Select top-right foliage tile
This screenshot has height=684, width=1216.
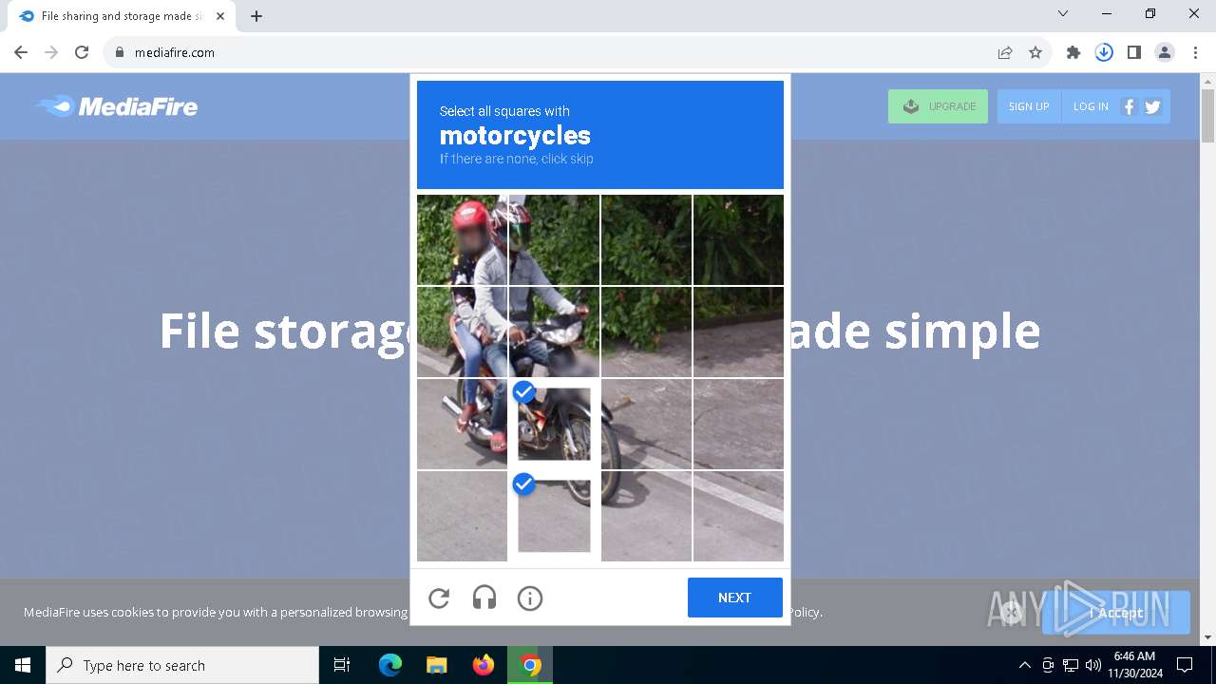[738, 239]
